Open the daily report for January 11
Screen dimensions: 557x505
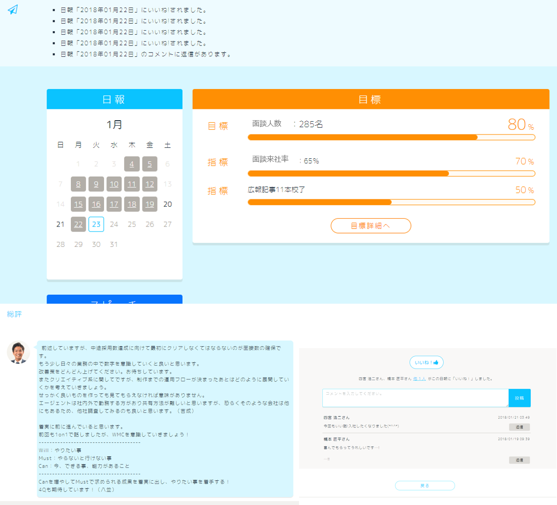pyautogui.click(x=132, y=184)
